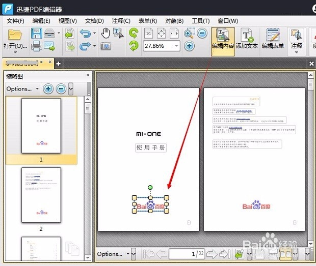The image size is (316, 266).
Task: Select the Hand tool
Action: click(106, 33)
